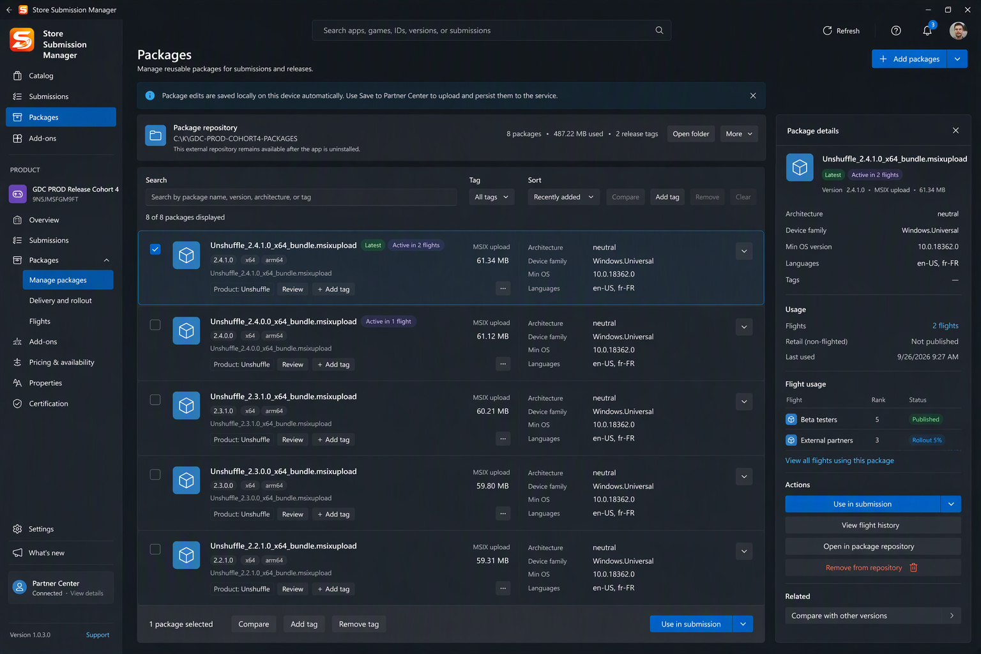Image resolution: width=981 pixels, height=654 pixels.
Task: Click the top search apps and games field
Action: pyautogui.click(x=491, y=30)
